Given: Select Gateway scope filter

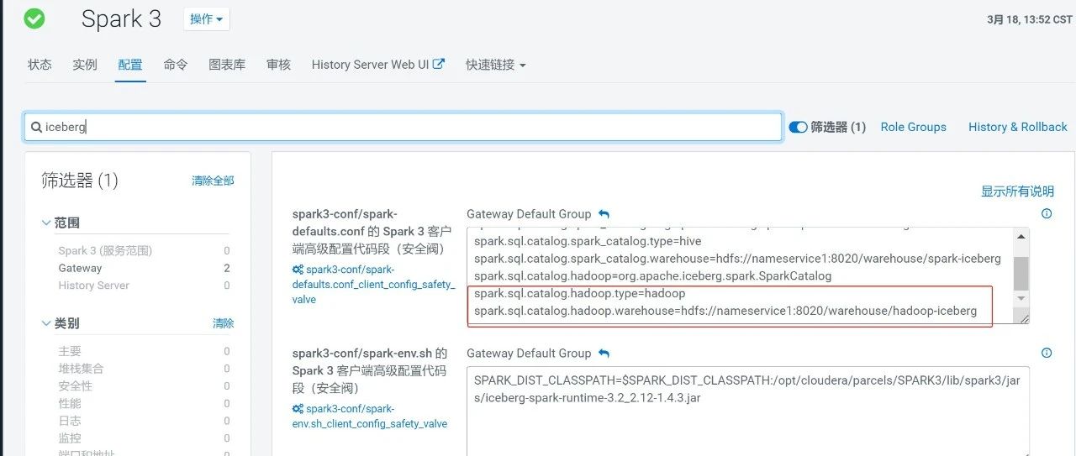Looking at the screenshot, I should point(80,268).
